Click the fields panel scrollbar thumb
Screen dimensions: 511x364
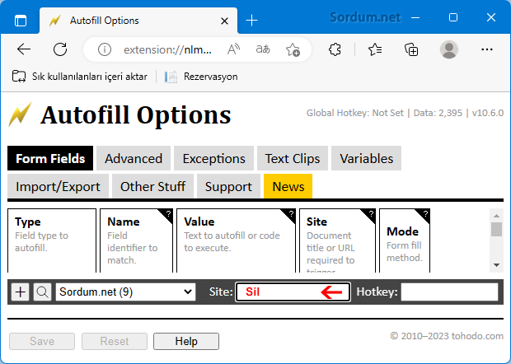496,229
